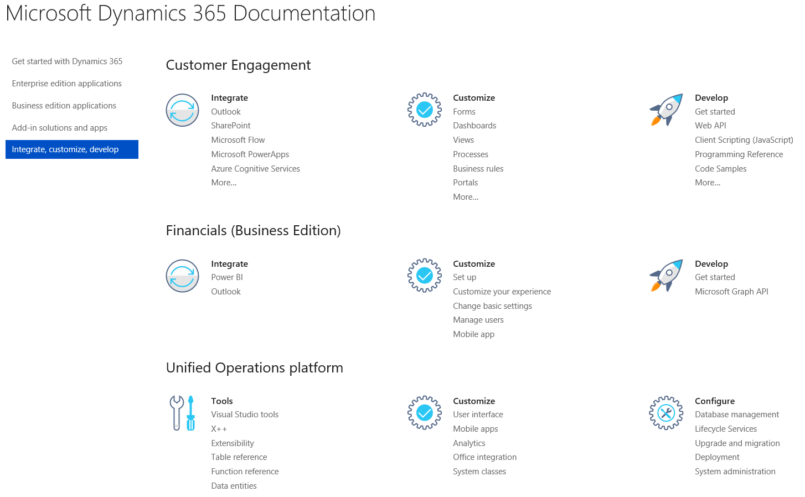Click the Customer Engagement Develop rocket icon
This screenshot has height=497, width=805.
pyautogui.click(x=666, y=110)
